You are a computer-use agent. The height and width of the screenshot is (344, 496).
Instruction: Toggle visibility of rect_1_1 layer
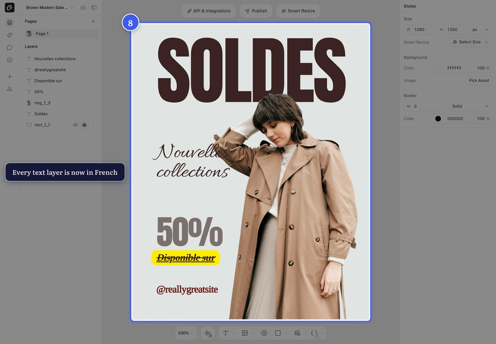75,125
